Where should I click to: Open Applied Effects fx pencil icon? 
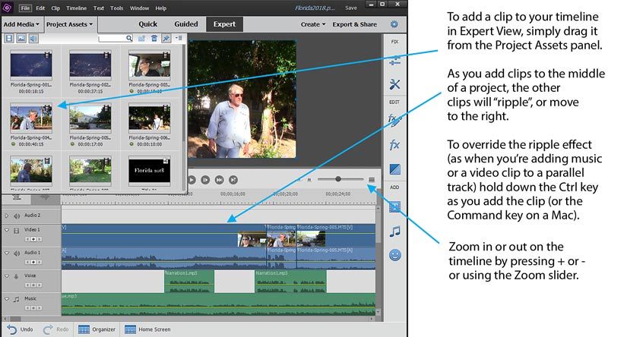pos(394,121)
